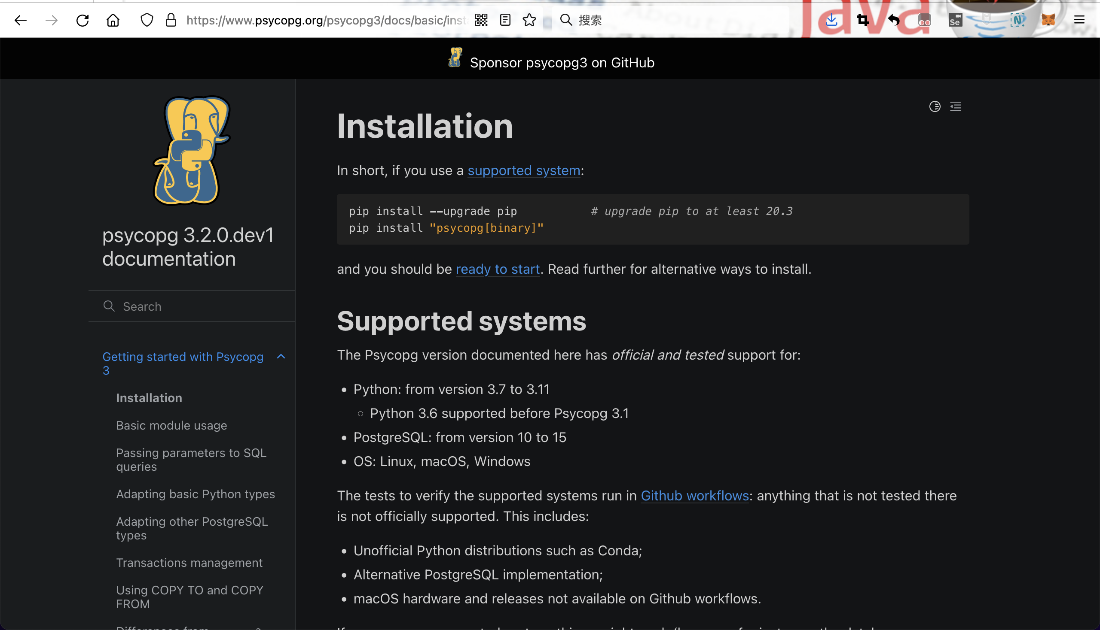The image size is (1100, 630).
Task: Expand the Getting started with Psycopg 3 section
Action: coord(281,354)
